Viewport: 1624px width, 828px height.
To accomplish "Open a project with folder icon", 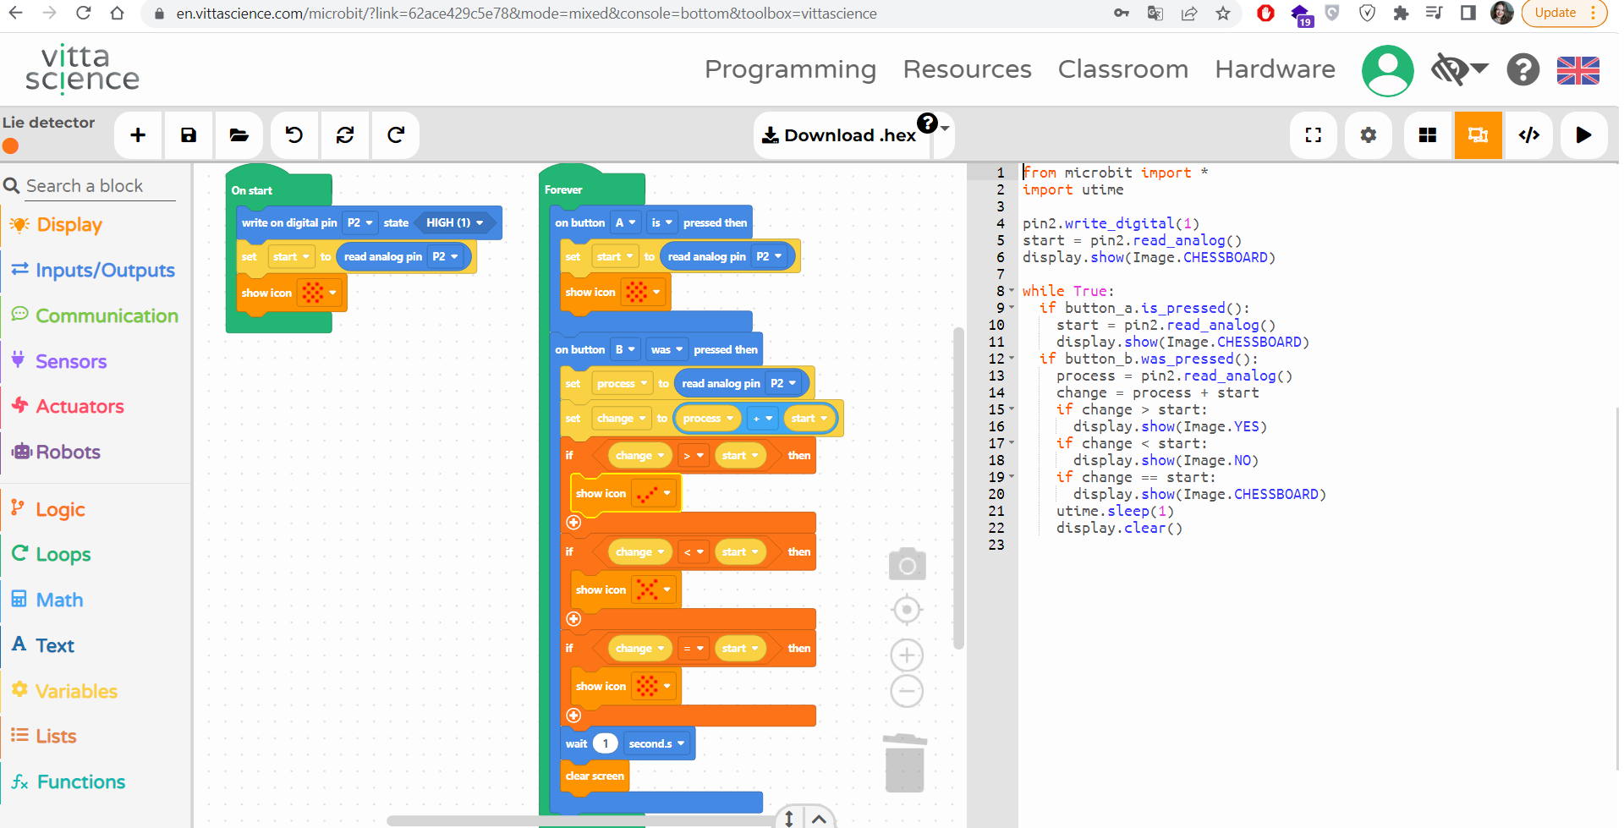I will 239,135.
